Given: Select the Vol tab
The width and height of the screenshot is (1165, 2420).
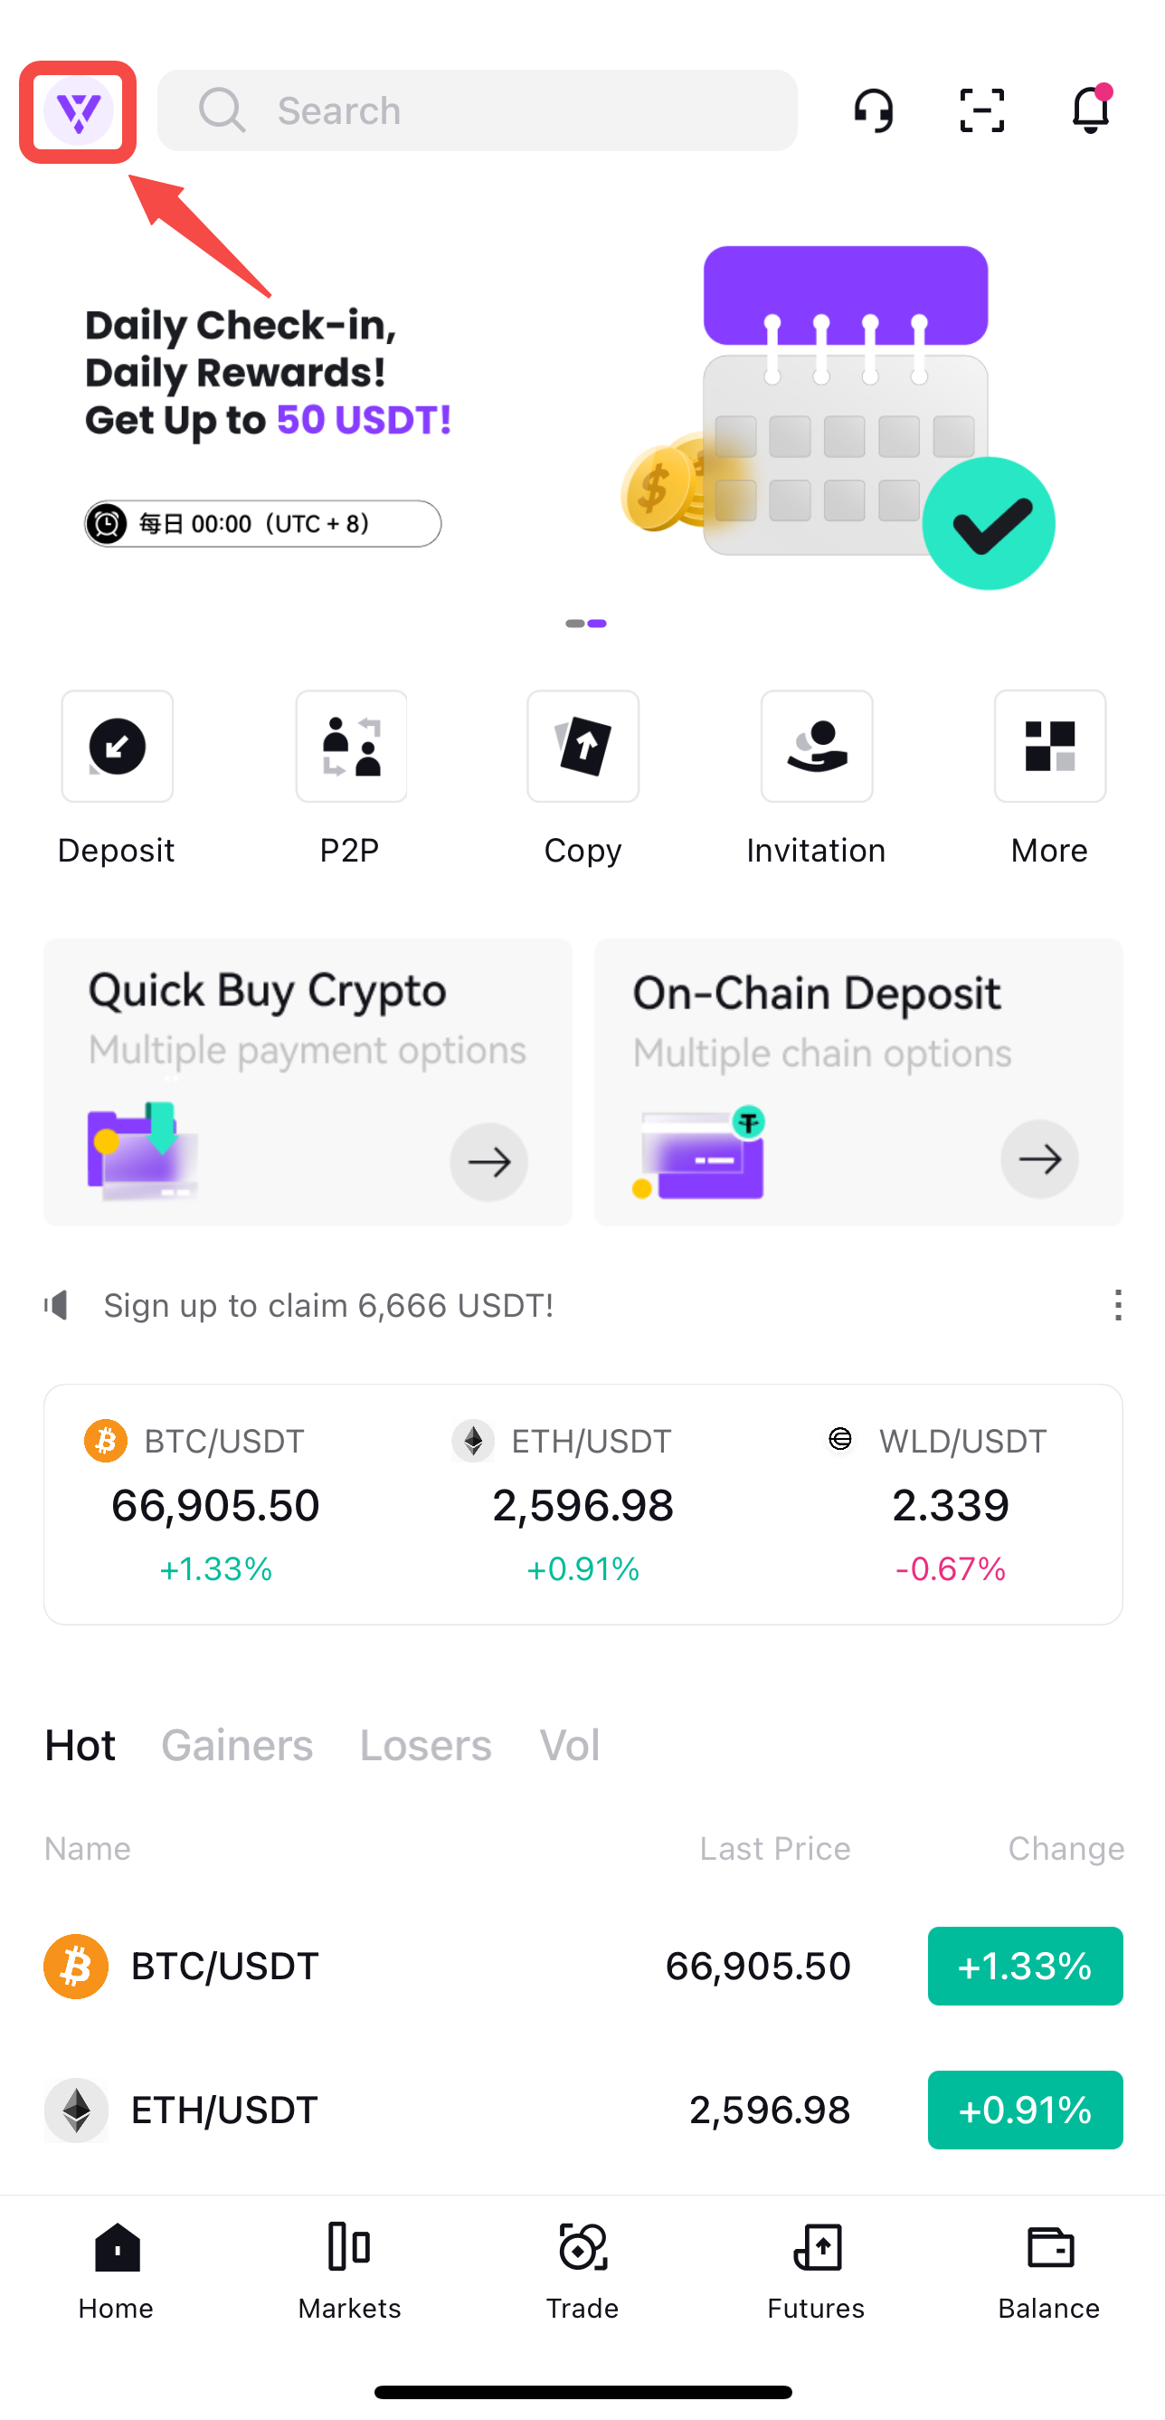Looking at the screenshot, I should pyautogui.click(x=569, y=1746).
